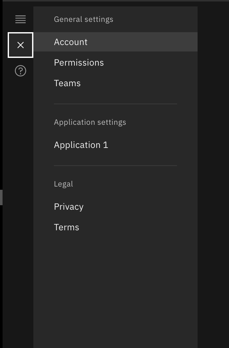Image resolution: width=229 pixels, height=348 pixels.
Task: Click the small handle on the left screen edge
Action: click(1, 197)
